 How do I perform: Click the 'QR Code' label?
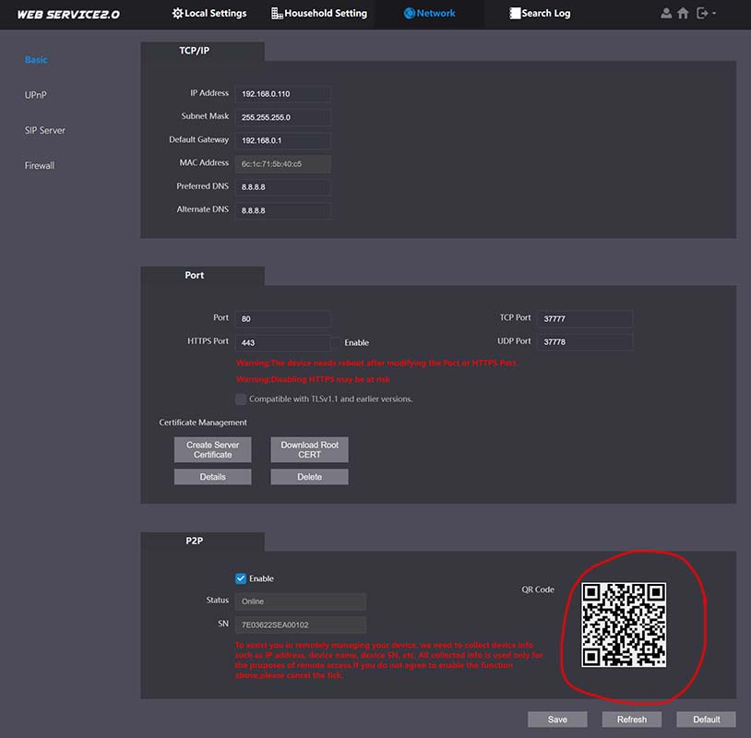537,589
